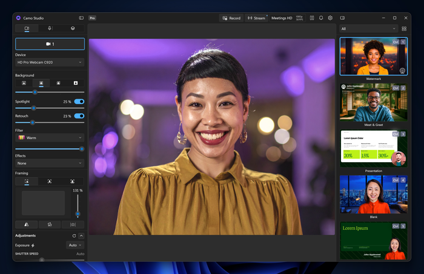Toggle the Retouch switch off

pyautogui.click(x=79, y=116)
